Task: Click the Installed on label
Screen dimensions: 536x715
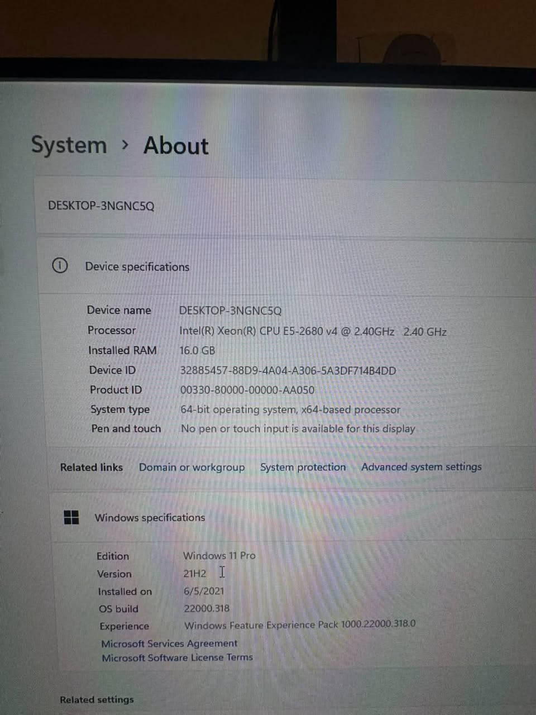Action: (125, 592)
